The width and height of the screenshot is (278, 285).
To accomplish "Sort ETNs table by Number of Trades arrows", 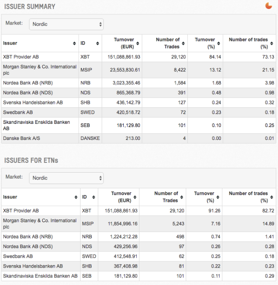I will [182, 197].
